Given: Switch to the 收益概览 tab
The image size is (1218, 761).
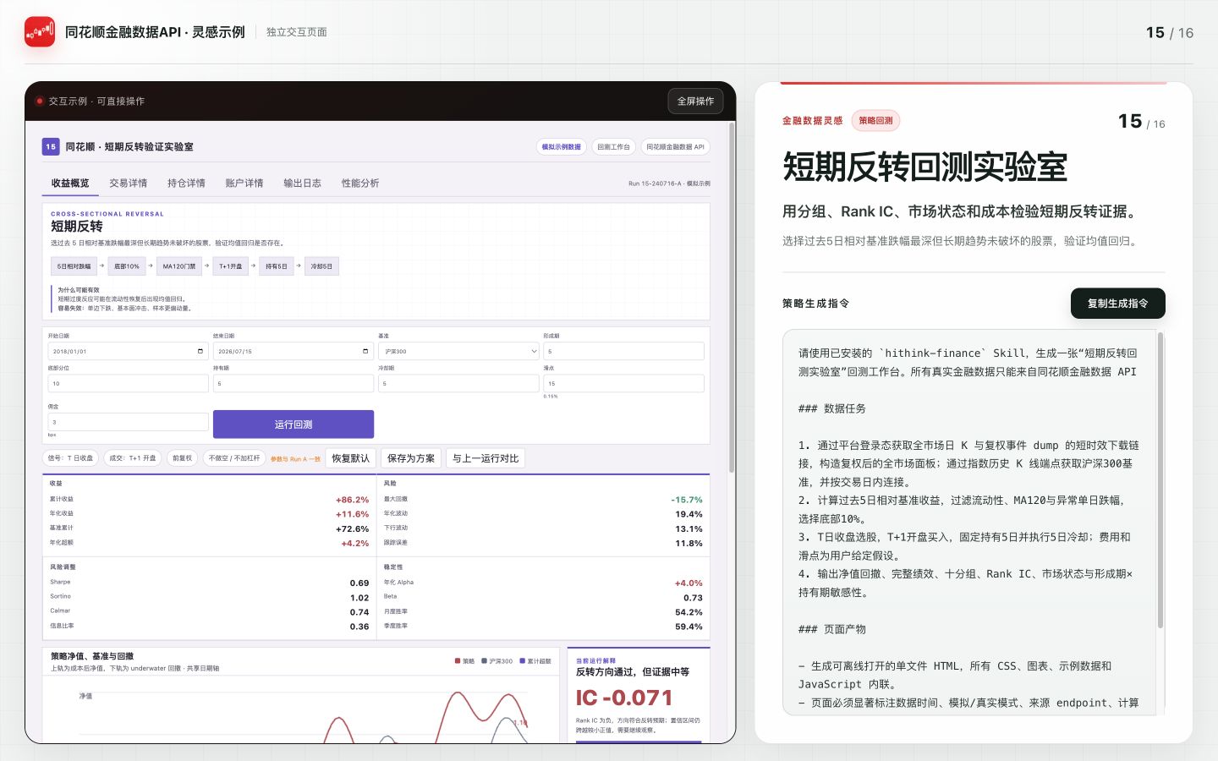Looking at the screenshot, I should click(x=69, y=183).
